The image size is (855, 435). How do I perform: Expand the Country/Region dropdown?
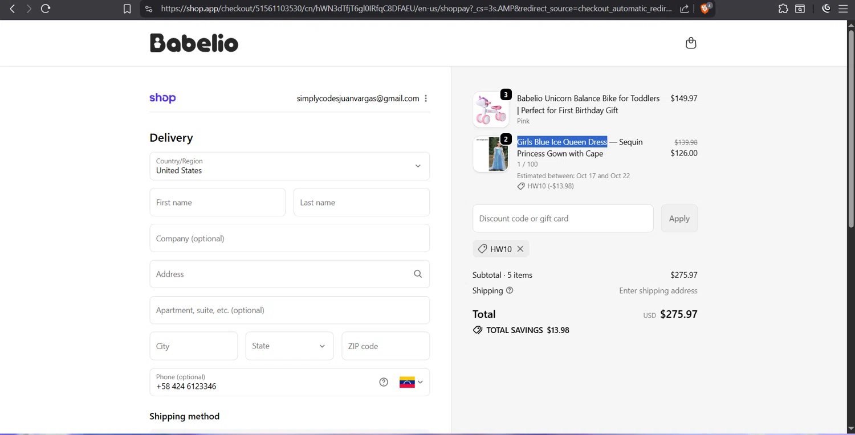tap(290, 166)
